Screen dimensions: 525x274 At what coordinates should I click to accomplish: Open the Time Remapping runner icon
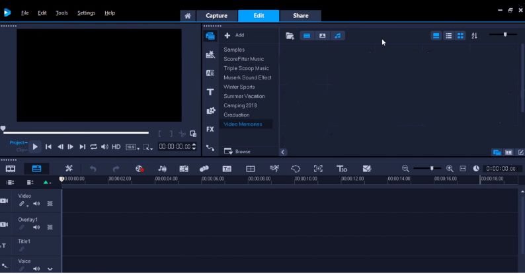[x=274, y=169]
